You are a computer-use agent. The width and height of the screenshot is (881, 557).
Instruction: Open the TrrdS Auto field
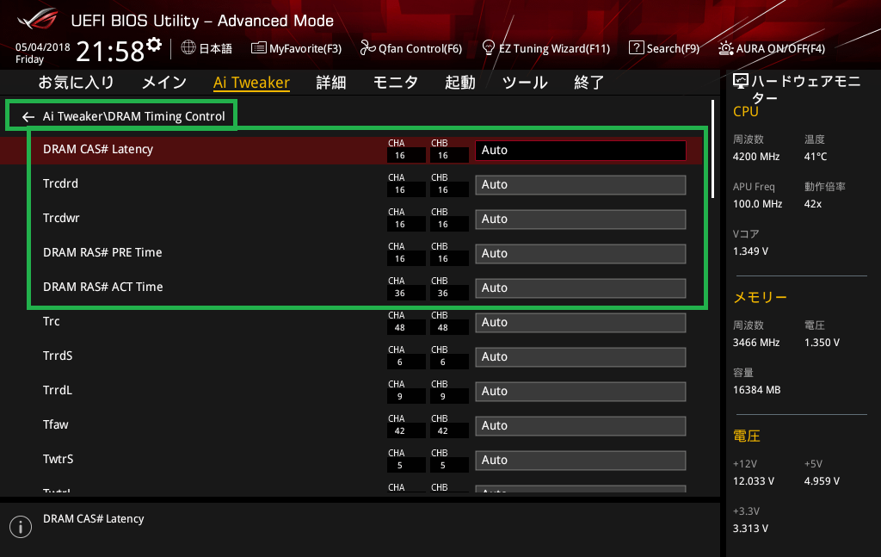click(581, 357)
